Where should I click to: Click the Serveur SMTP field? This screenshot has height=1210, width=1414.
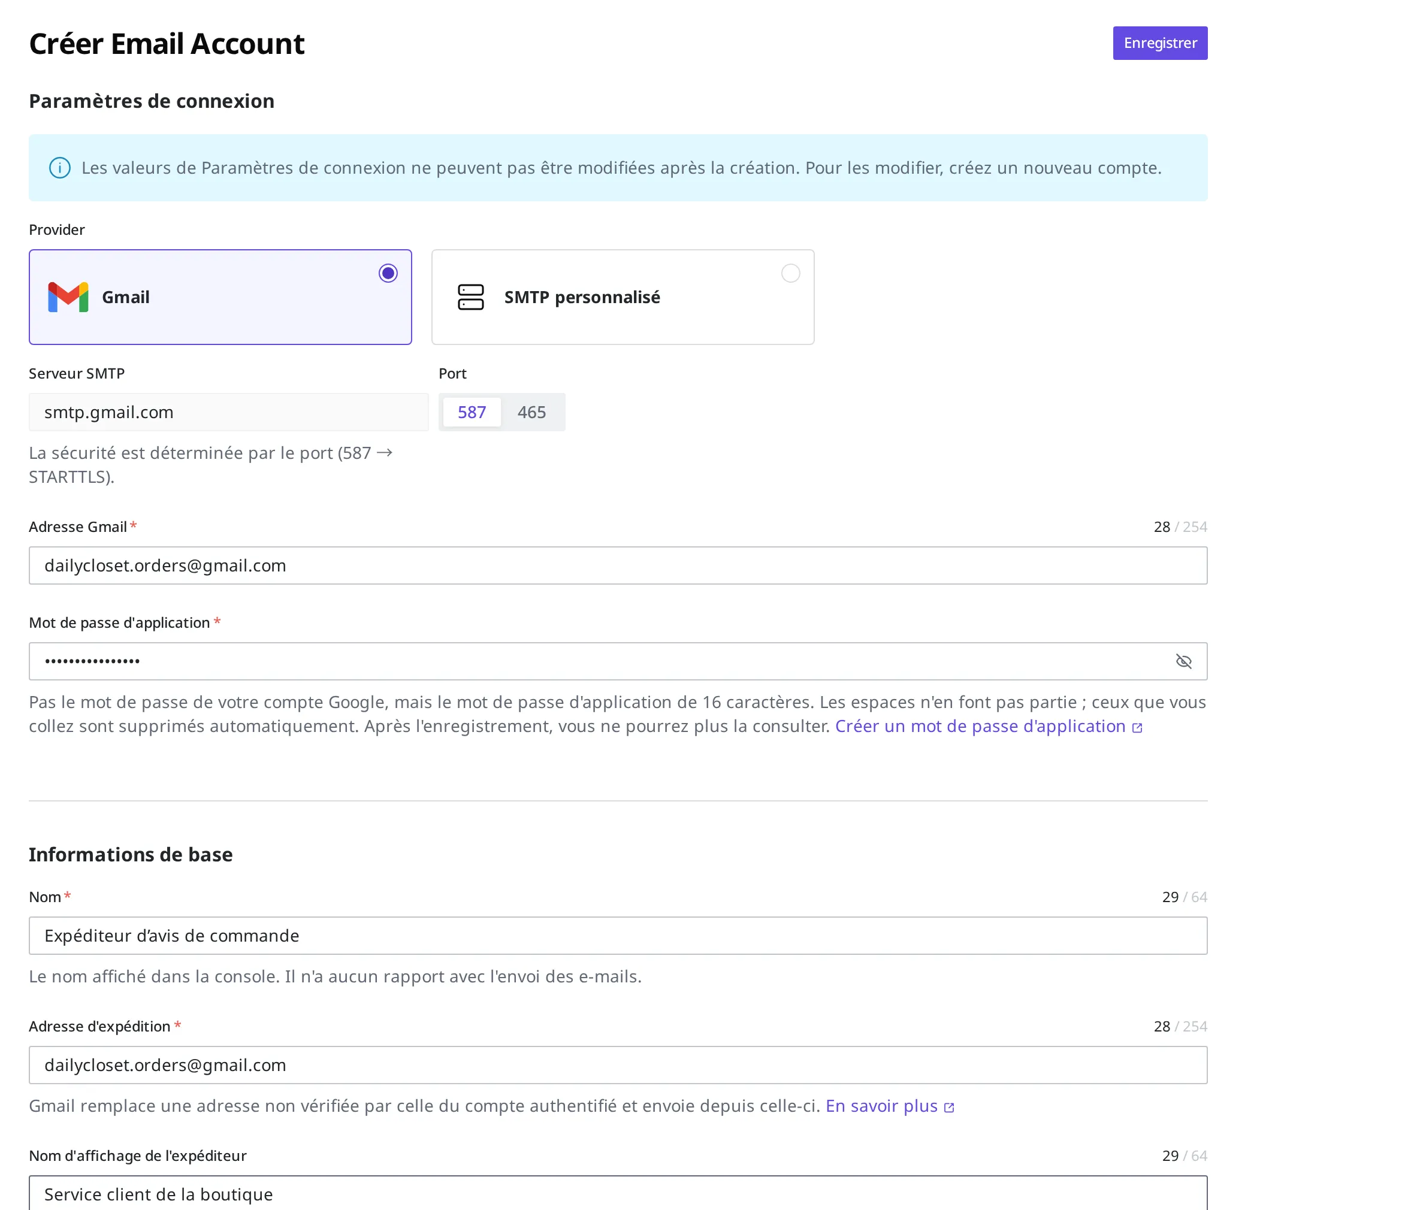click(x=229, y=412)
